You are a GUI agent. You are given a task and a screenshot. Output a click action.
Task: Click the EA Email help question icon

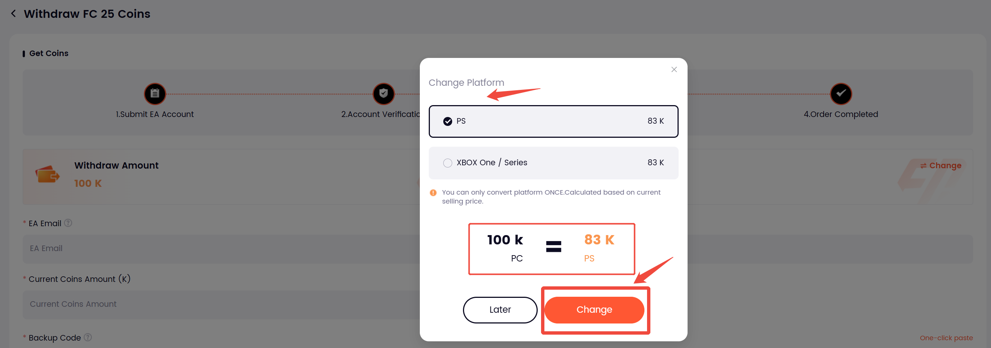[68, 223]
